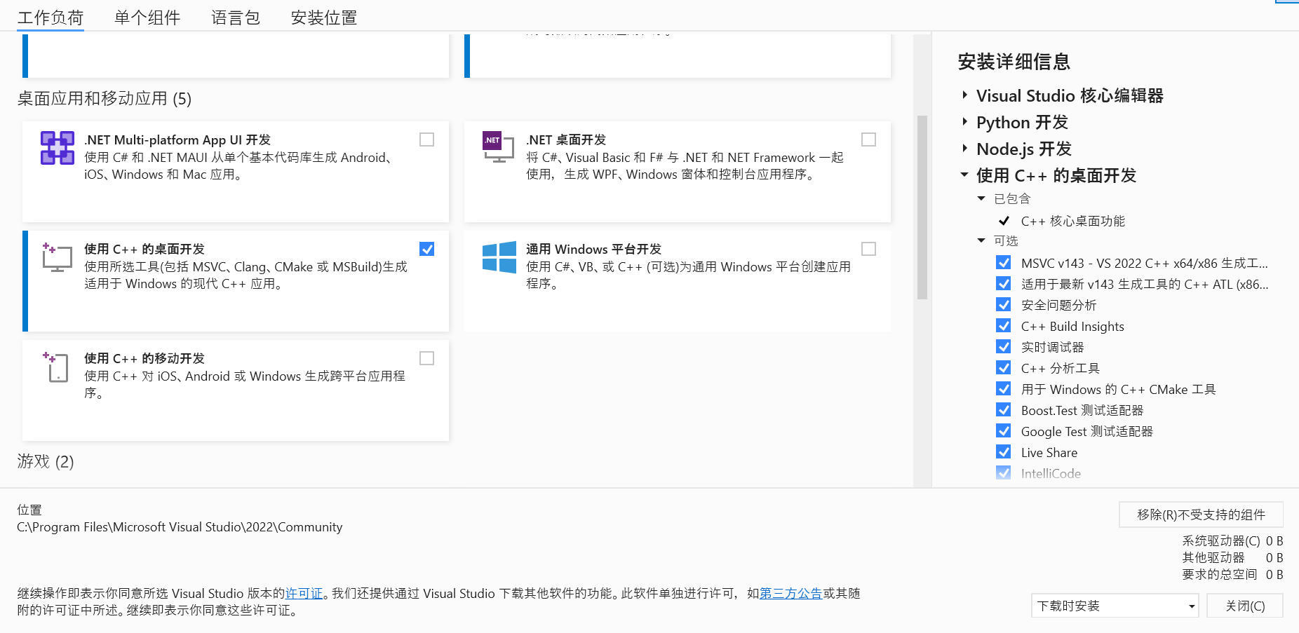Check the 通用 Windows 平台开发 workload box
This screenshot has width=1299, height=633.
868,249
